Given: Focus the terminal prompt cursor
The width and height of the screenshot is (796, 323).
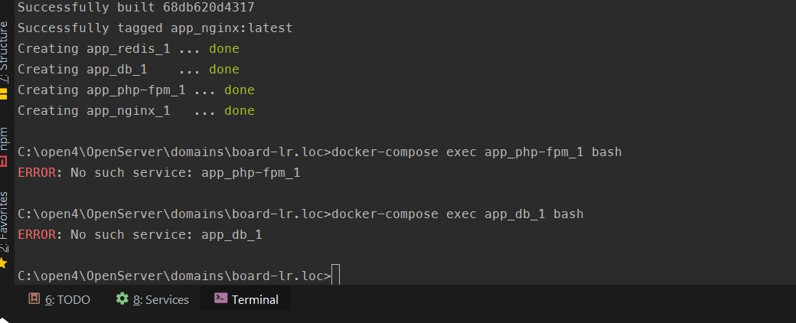Looking at the screenshot, I should [335, 276].
